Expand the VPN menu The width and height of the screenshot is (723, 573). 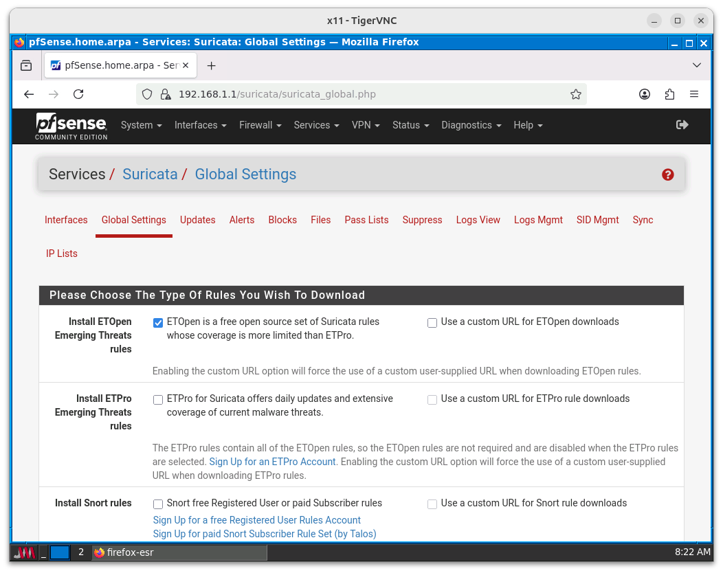(366, 126)
